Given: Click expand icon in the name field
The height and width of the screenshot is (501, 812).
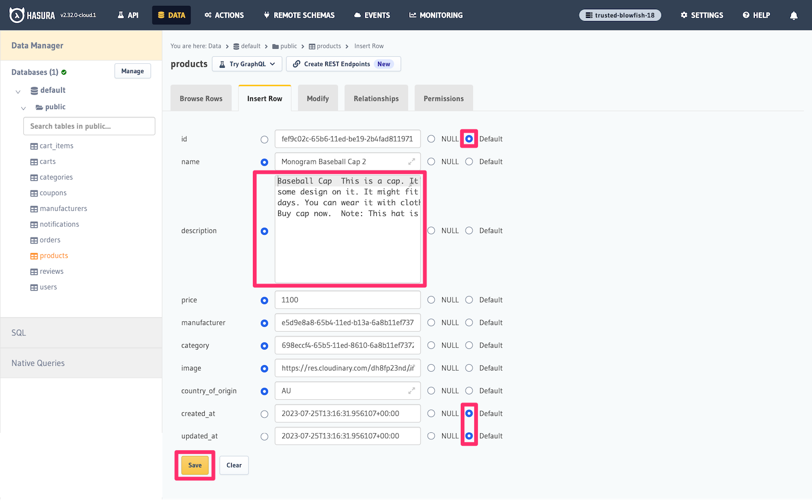Looking at the screenshot, I should (x=411, y=162).
